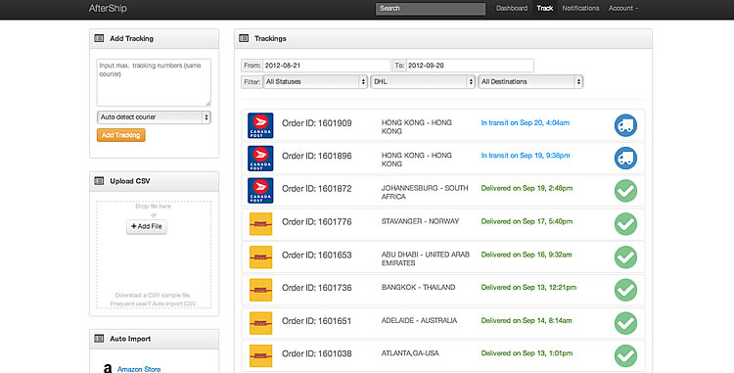Image resolution: width=734 pixels, height=373 pixels.
Task: Click the DHL logo for order 1601651
Action: (260, 323)
